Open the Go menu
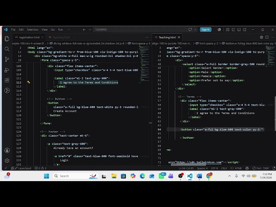Screen dimensions: 276x207 [53, 30]
